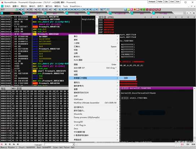Screen dimensions: 196x149
Task: Choose 选择 in the submenu
Action: 128,78
